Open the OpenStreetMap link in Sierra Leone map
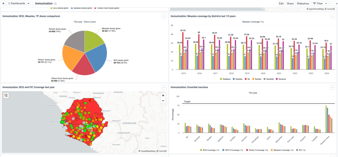 click(148, 151)
